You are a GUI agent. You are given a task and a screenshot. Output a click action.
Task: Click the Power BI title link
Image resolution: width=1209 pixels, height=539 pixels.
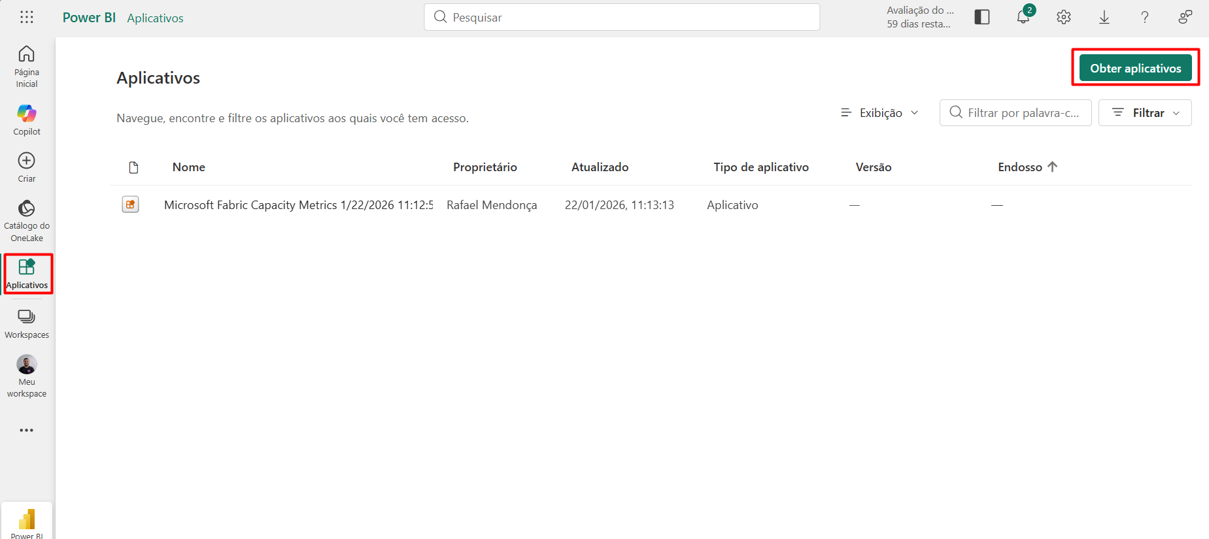[x=89, y=18]
